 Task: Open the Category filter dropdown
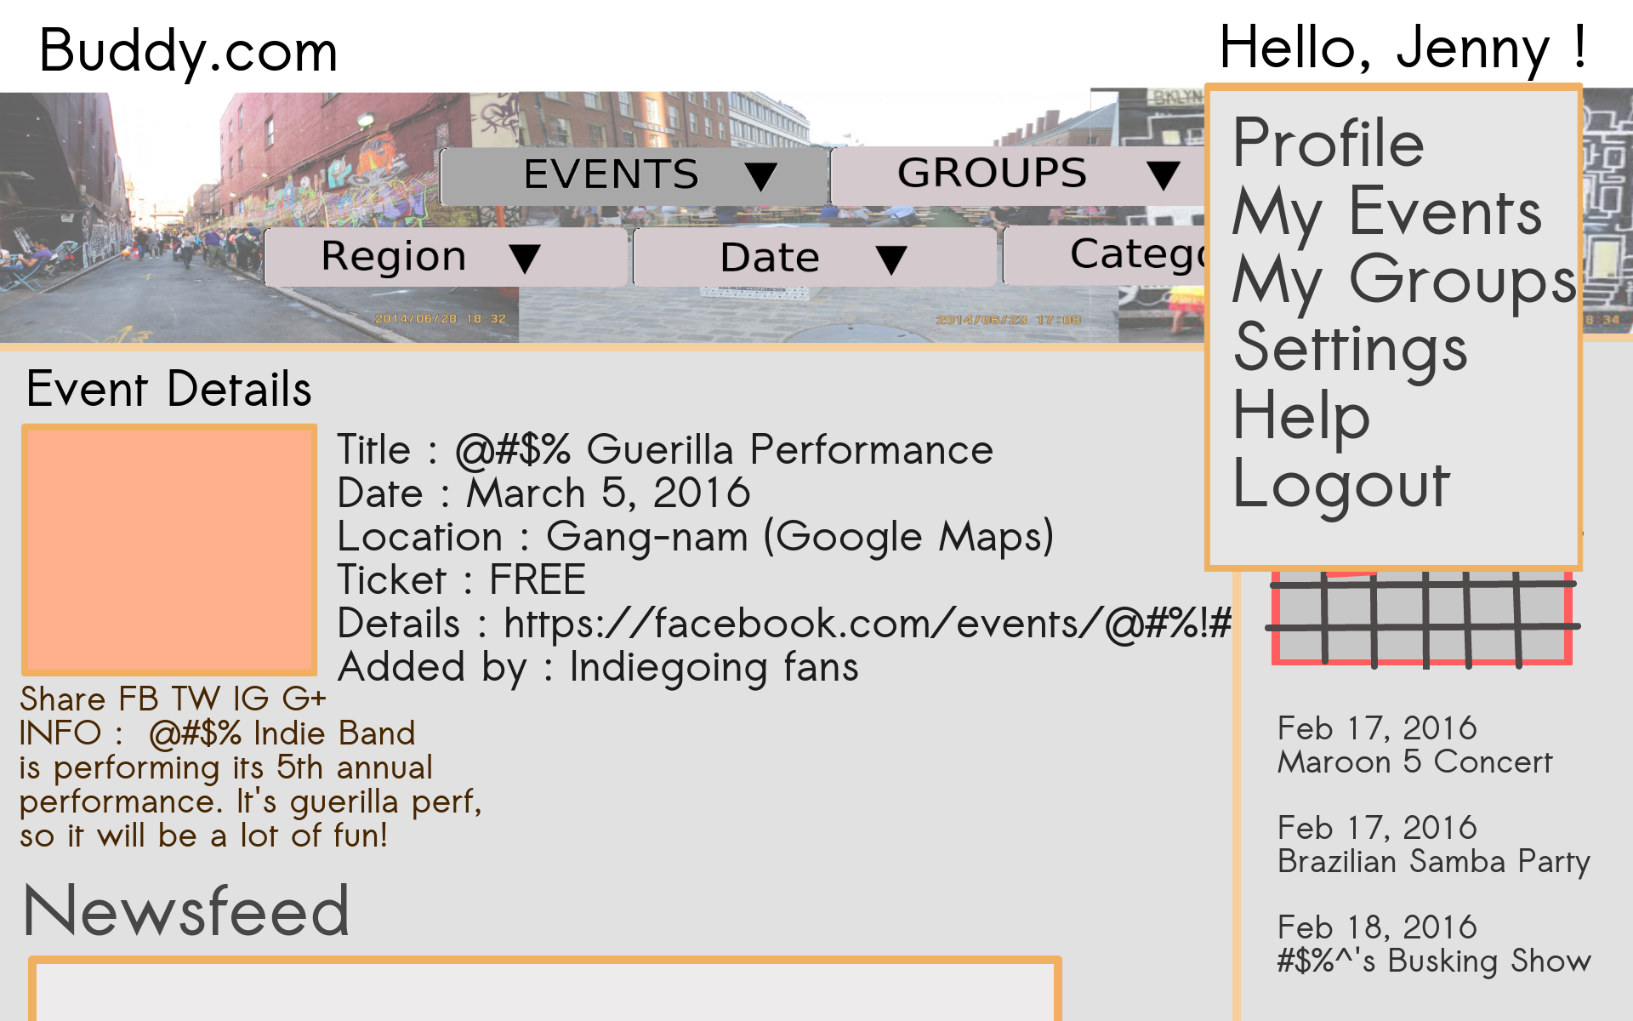(1106, 255)
